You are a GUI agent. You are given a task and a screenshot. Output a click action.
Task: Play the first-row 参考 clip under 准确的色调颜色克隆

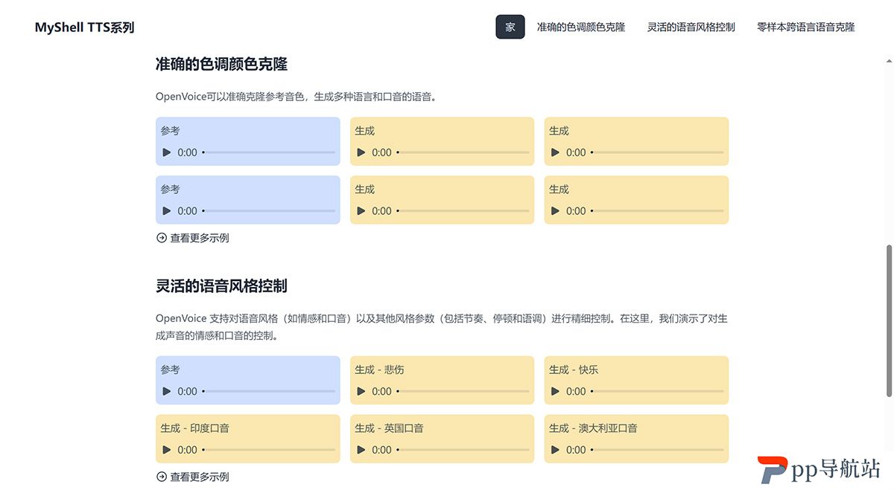point(167,152)
